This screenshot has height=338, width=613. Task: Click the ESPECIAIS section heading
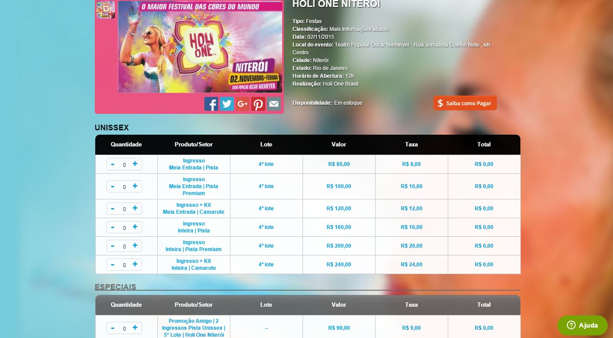(115, 287)
